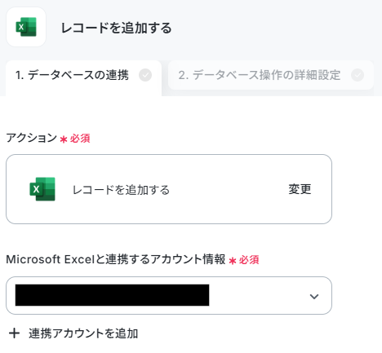
Task: Click the 必須 marker beside アカウント情報
Action: pos(249,260)
